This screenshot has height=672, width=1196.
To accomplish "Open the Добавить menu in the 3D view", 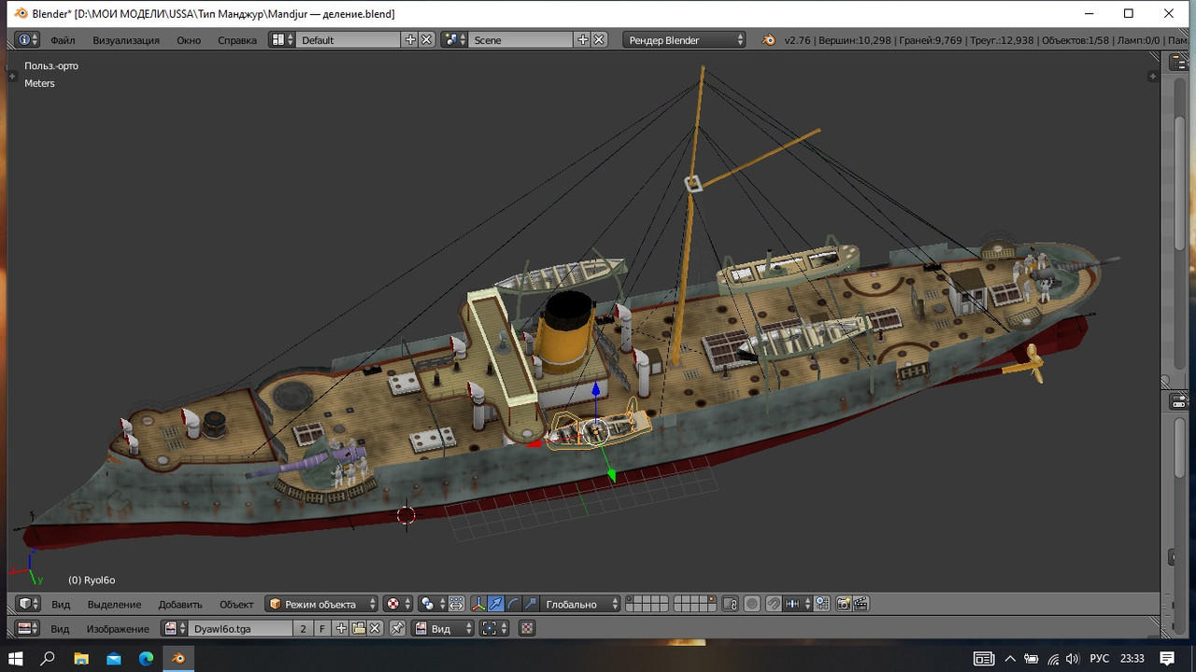I will pyautogui.click(x=180, y=604).
